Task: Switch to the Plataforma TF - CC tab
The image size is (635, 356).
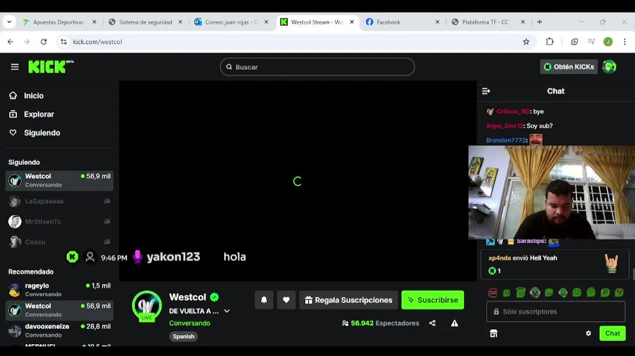Action: pos(485,22)
